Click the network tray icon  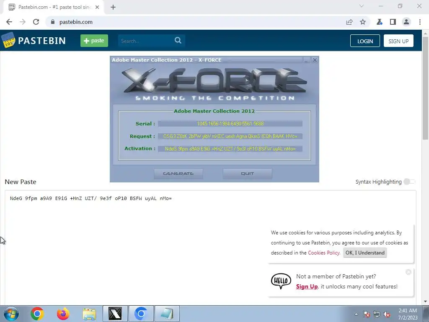tap(377, 314)
